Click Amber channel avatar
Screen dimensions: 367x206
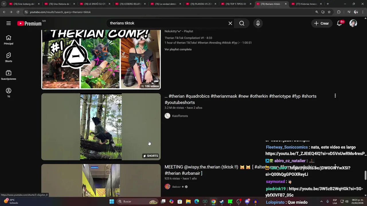tap(167, 187)
